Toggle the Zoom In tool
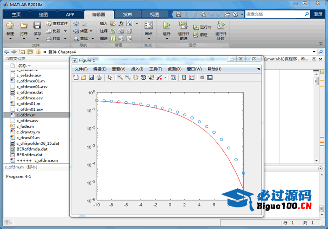Screen dimensions: 328x229 tap(120, 78)
